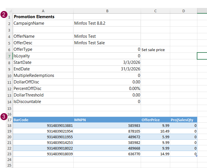Click the table resize handle below ProjSalesQty
Viewport: 207px width, 168px height.
(196, 156)
